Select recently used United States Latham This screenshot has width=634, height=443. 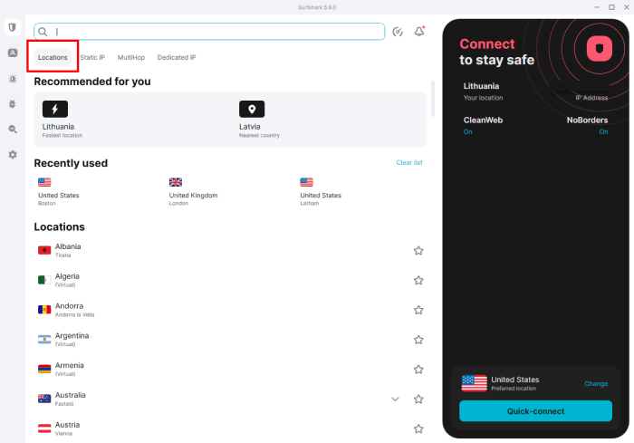click(x=321, y=192)
